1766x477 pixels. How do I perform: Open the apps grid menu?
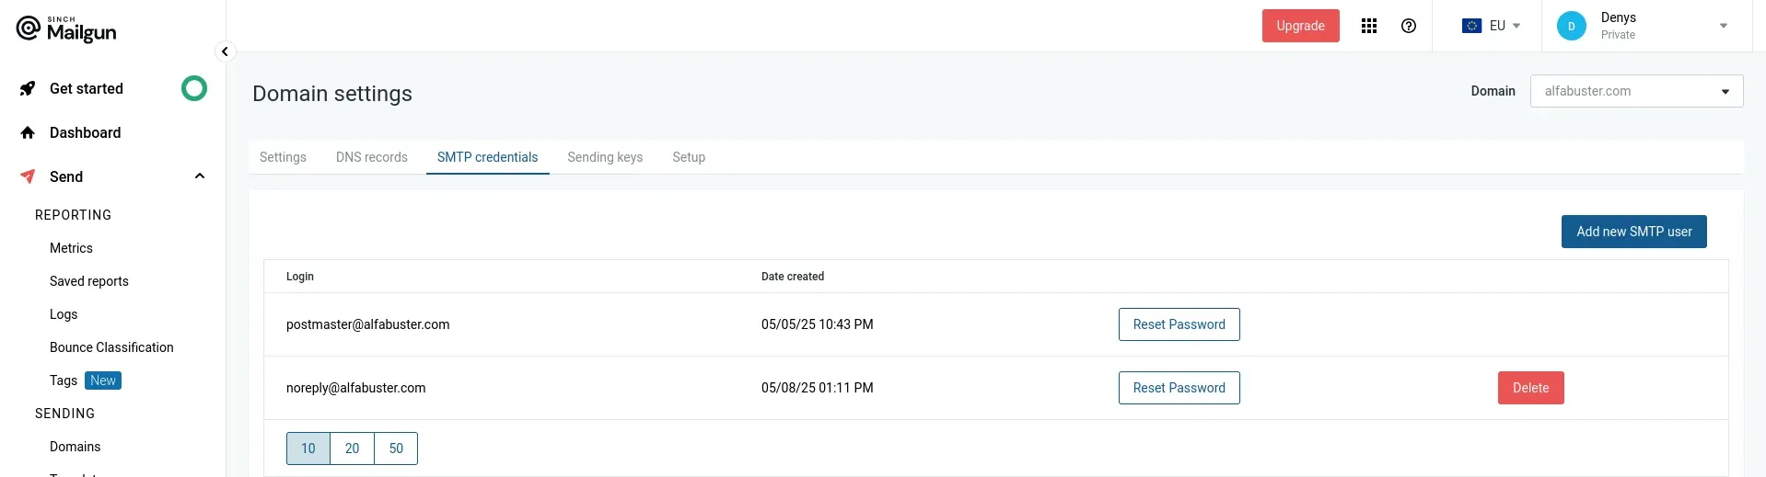[1369, 26]
